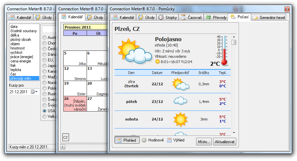Viewport: 297px width, 161px height.
Task: Click the thermometer graphic showing 2°C
Action: 224,50
